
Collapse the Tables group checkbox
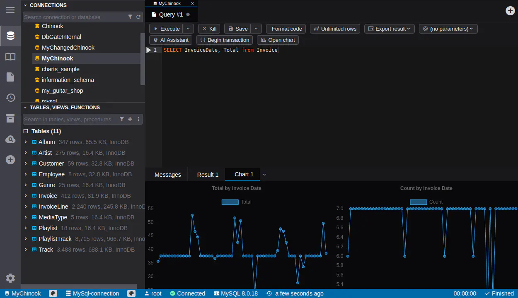click(26, 131)
